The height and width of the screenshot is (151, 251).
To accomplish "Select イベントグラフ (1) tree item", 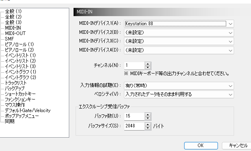I will (x=20, y=72).
